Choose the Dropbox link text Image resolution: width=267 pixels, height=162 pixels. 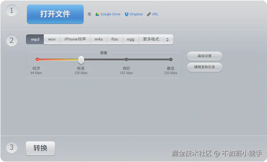136,14
